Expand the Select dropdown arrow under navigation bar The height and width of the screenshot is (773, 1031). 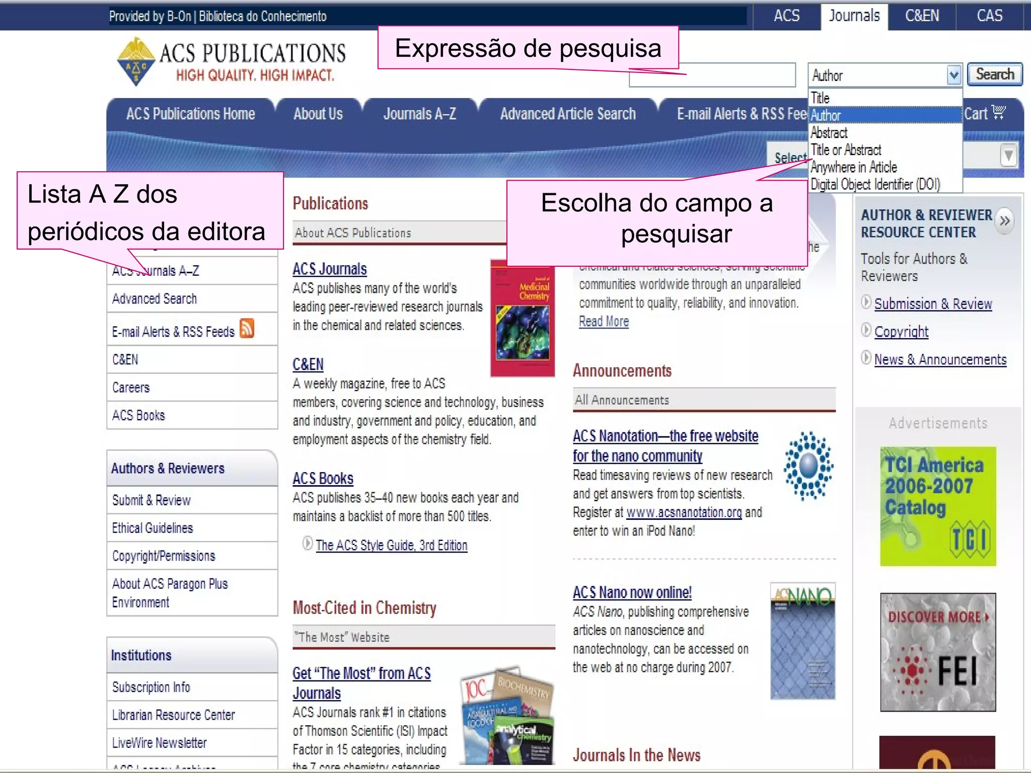pos(1008,155)
